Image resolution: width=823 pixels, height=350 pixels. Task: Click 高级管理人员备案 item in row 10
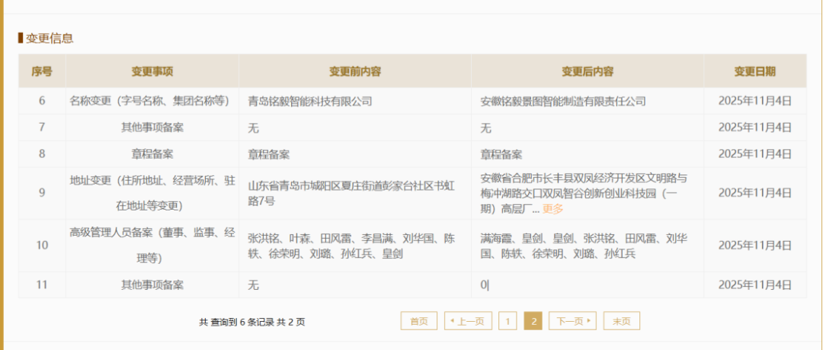[152, 246]
